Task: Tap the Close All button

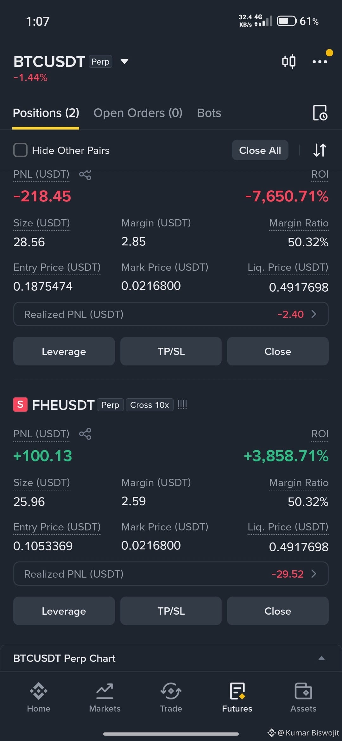Action: 260,150
